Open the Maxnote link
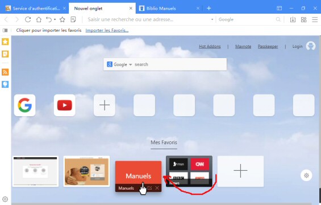This screenshot has width=321, height=205. point(243,46)
